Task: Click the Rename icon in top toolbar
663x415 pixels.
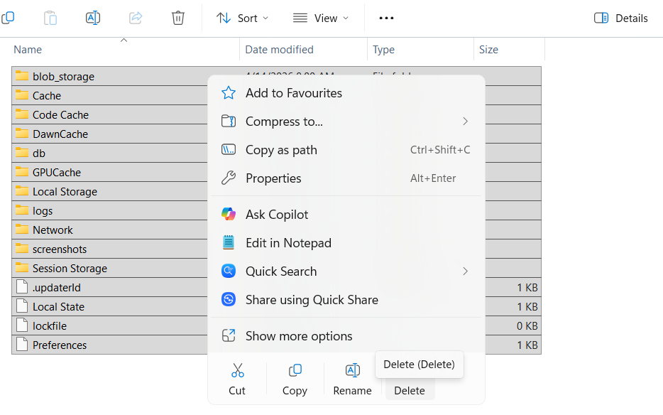Action: (x=93, y=18)
